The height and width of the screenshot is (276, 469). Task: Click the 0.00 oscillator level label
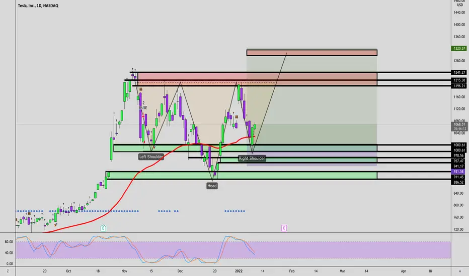(x=9, y=264)
